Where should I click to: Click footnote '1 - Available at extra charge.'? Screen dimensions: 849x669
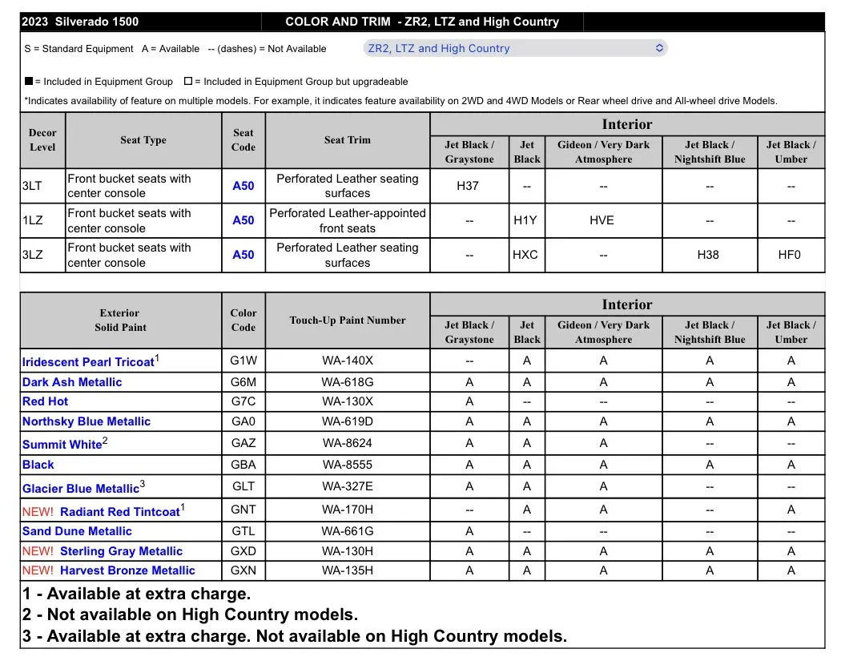[136, 594]
